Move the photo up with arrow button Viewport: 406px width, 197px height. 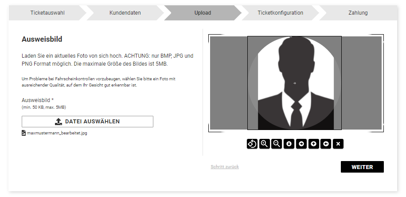(x=313, y=144)
